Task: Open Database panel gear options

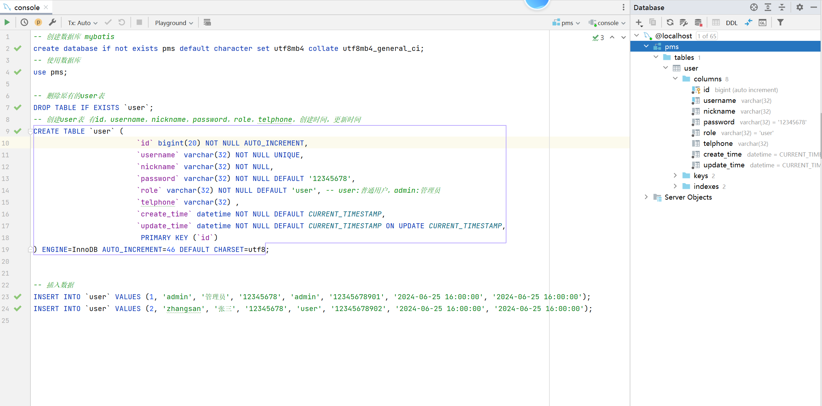Action: 799,8
